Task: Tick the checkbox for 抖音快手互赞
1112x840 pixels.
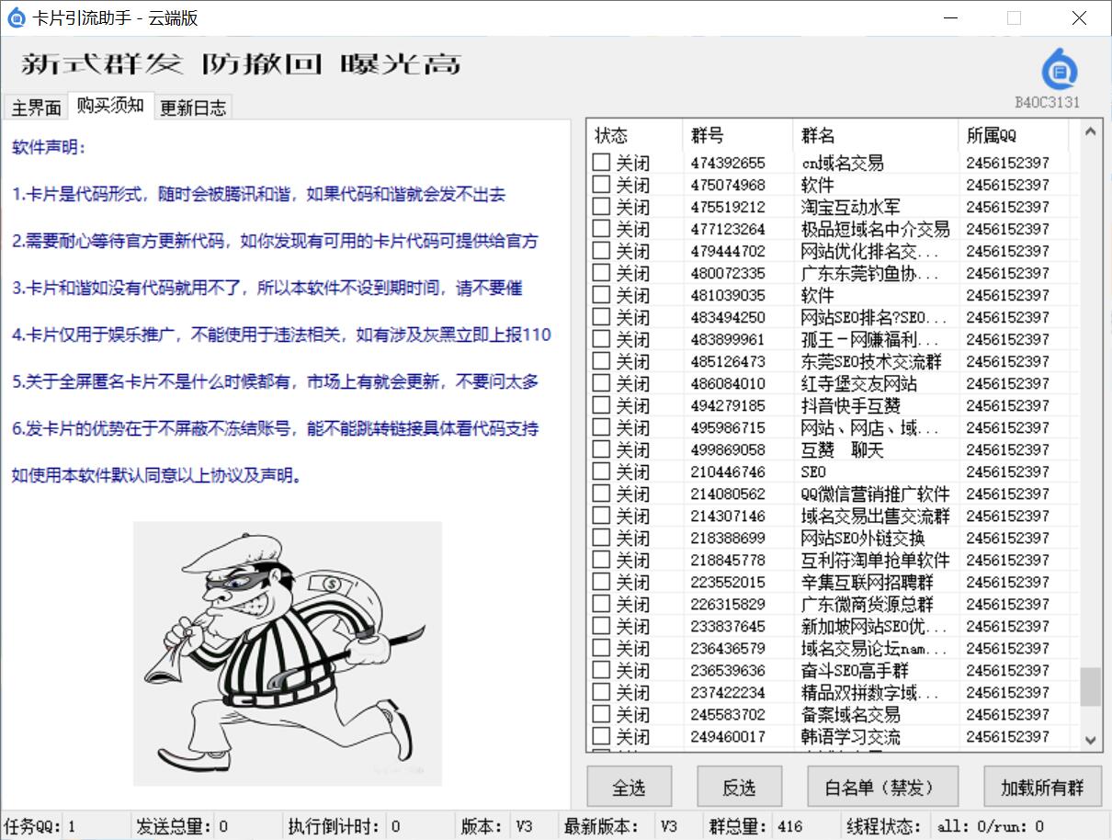Action: pos(601,405)
